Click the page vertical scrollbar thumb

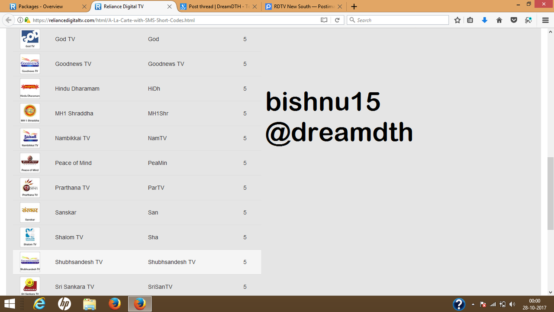[551, 193]
